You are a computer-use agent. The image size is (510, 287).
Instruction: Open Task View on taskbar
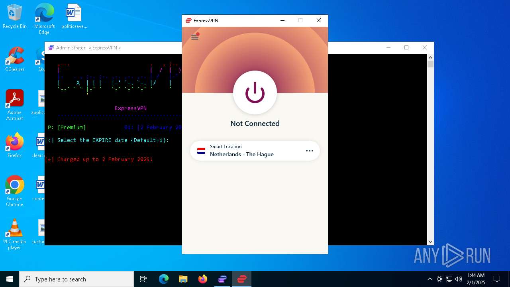(x=143, y=279)
